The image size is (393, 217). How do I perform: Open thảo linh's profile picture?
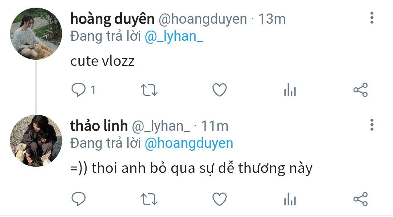(36, 141)
